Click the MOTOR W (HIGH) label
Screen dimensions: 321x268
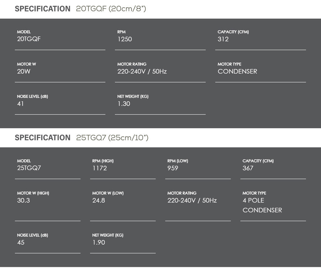33,193
